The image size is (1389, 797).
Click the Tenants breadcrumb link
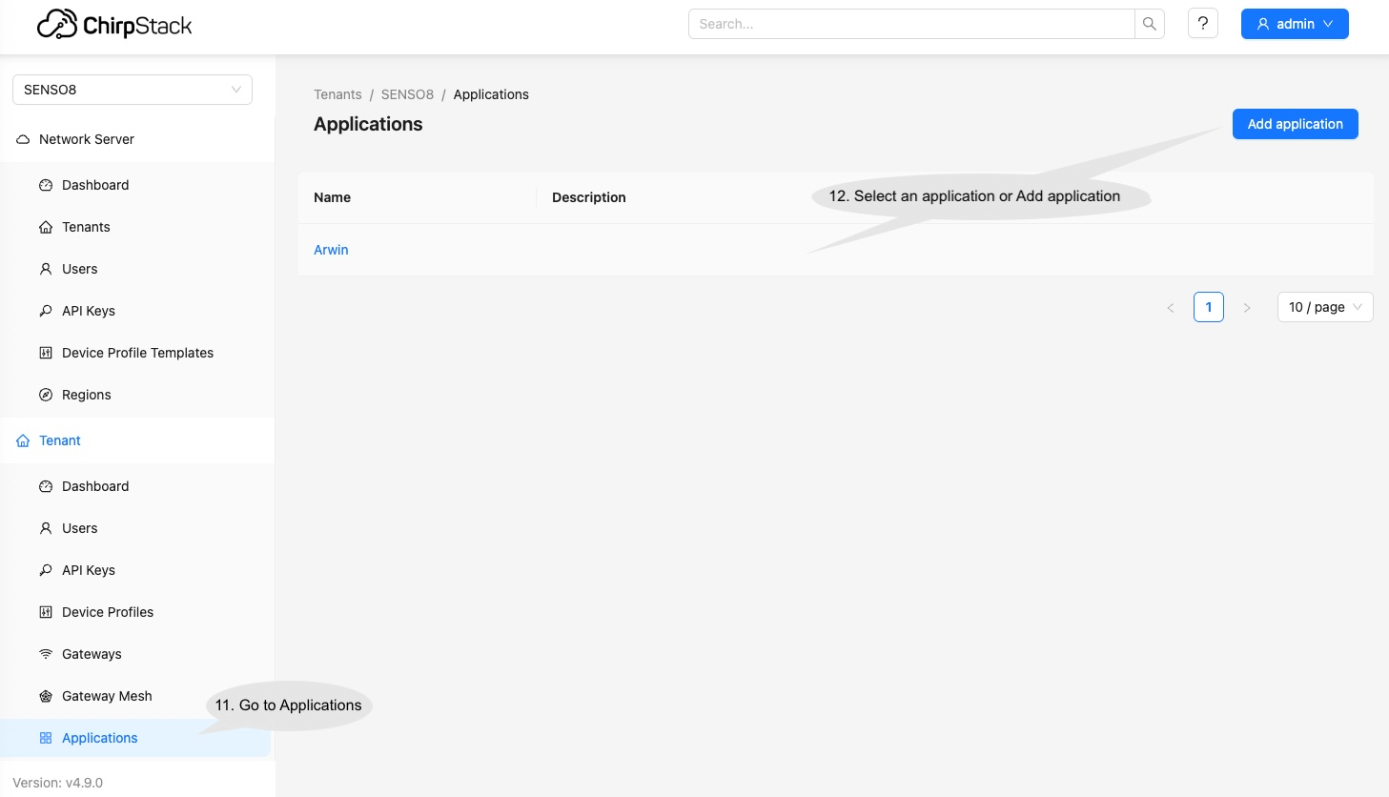337,94
